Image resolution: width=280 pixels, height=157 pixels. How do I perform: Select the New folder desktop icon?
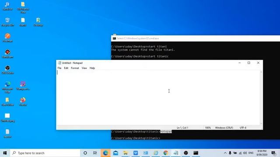(7, 102)
